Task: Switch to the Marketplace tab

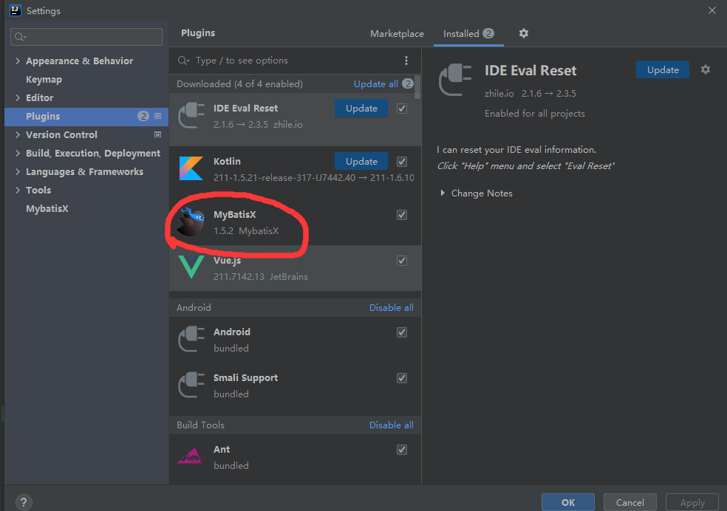Action: (x=397, y=34)
